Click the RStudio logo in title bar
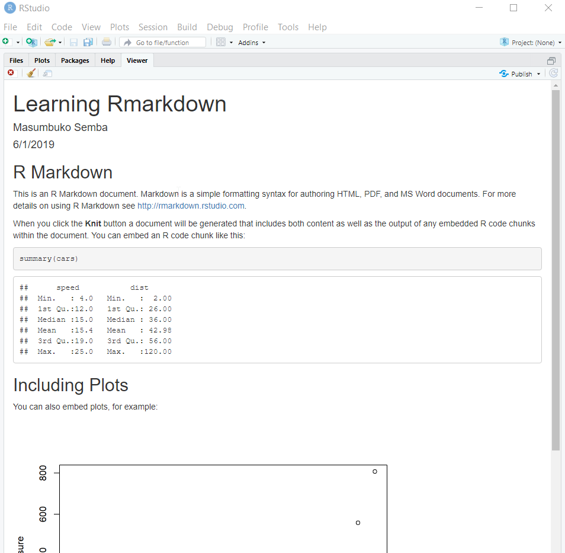This screenshot has width=565, height=553. point(9,8)
